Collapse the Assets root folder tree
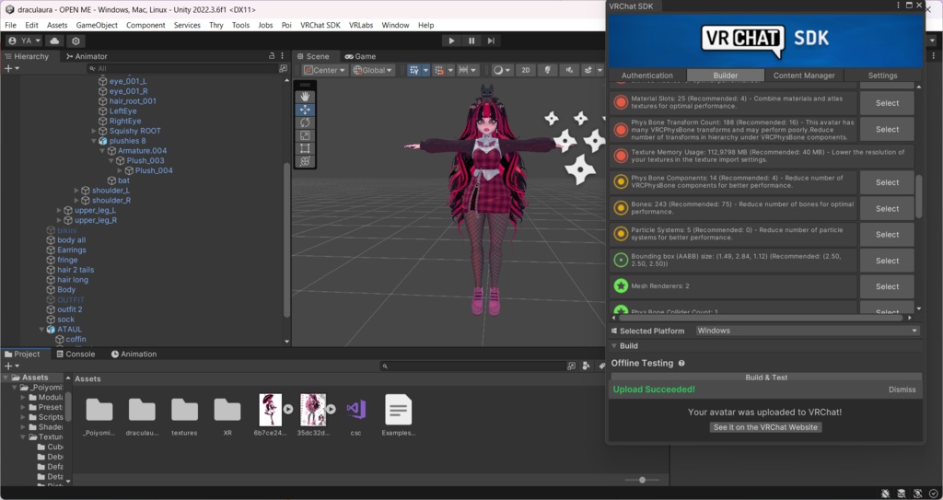This screenshot has width=943, height=500. tap(6, 378)
